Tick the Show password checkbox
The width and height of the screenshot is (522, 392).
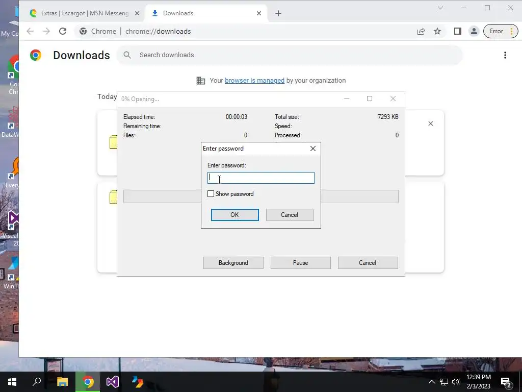point(211,194)
